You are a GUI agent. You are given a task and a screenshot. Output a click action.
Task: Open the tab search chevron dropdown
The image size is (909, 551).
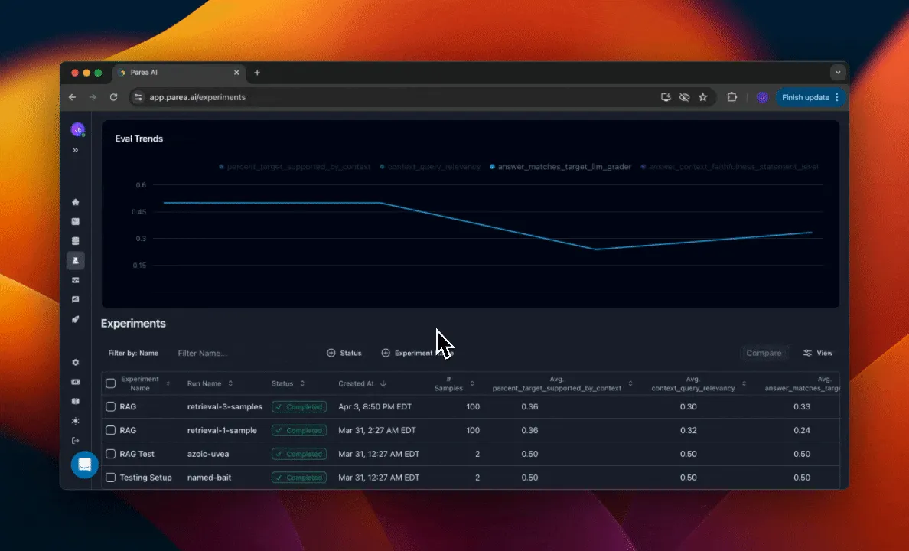tap(838, 73)
